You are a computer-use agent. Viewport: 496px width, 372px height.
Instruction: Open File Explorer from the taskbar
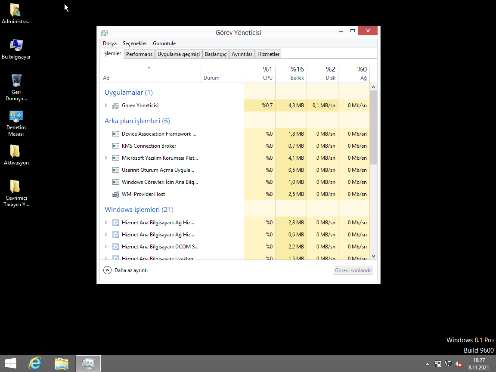[62, 363]
